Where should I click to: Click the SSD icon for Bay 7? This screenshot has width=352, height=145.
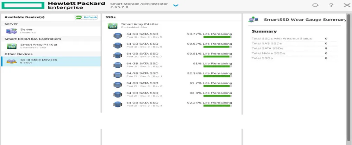[118, 55]
